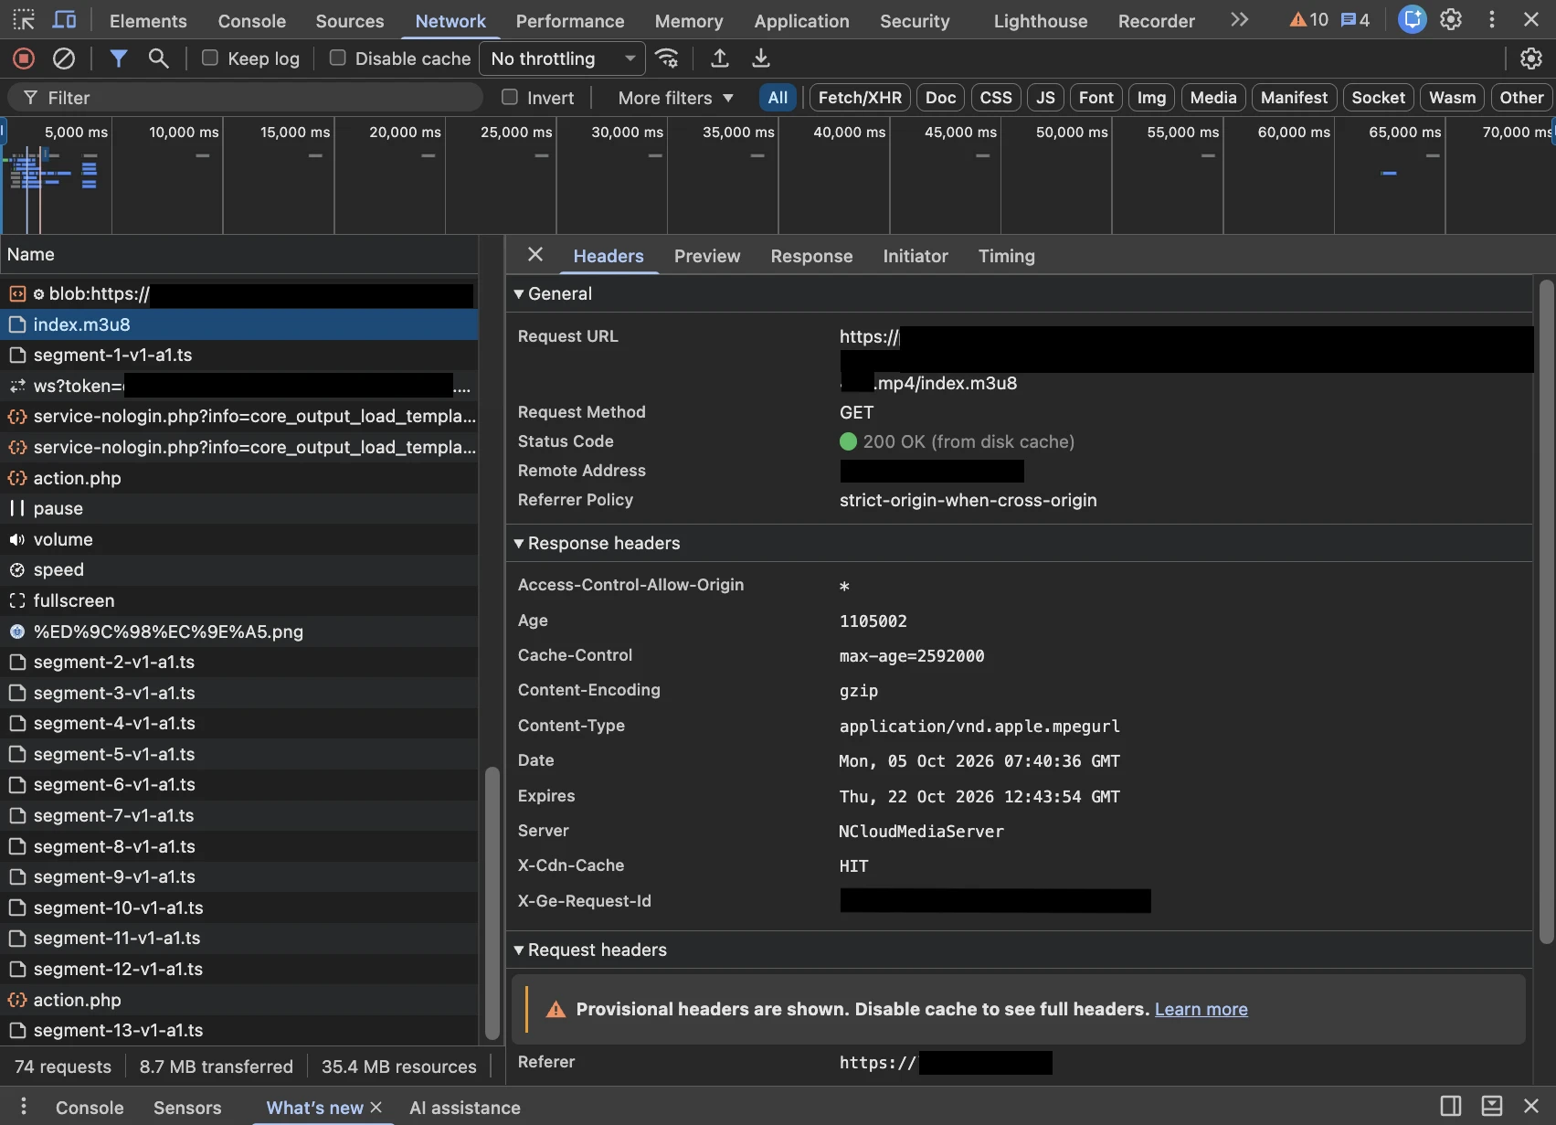Select the fullscreen request row
This screenshot has width=1556, height=1125.
pyautogui.click(x=239, y=600)
